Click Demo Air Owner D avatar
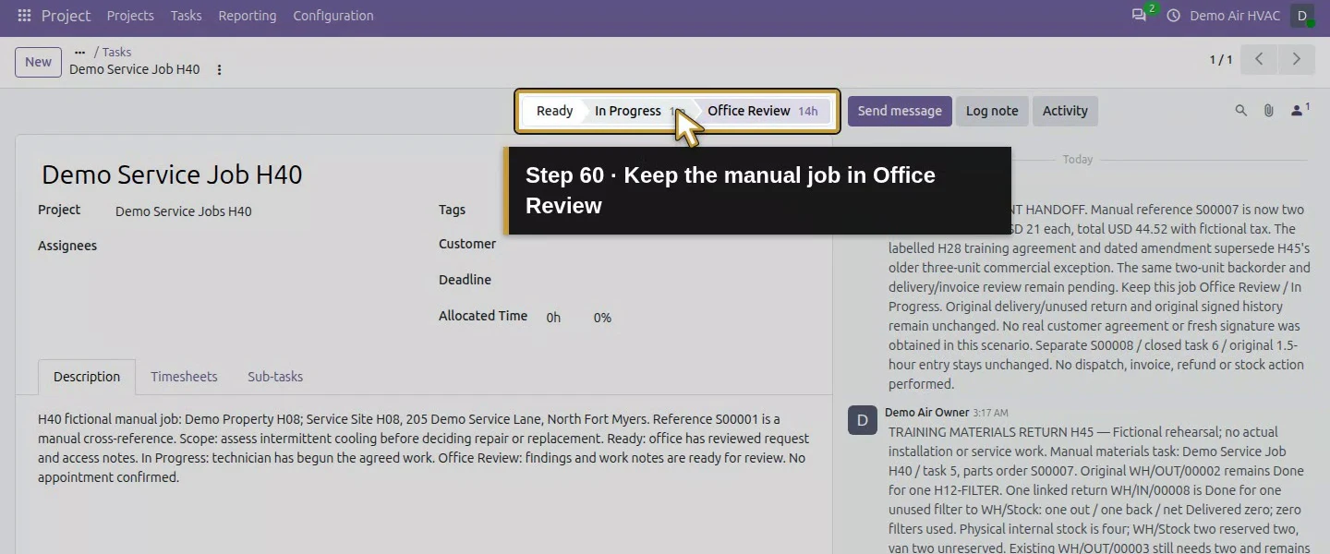This screenshot has width=1330, height=554. [x=863, y=420]
